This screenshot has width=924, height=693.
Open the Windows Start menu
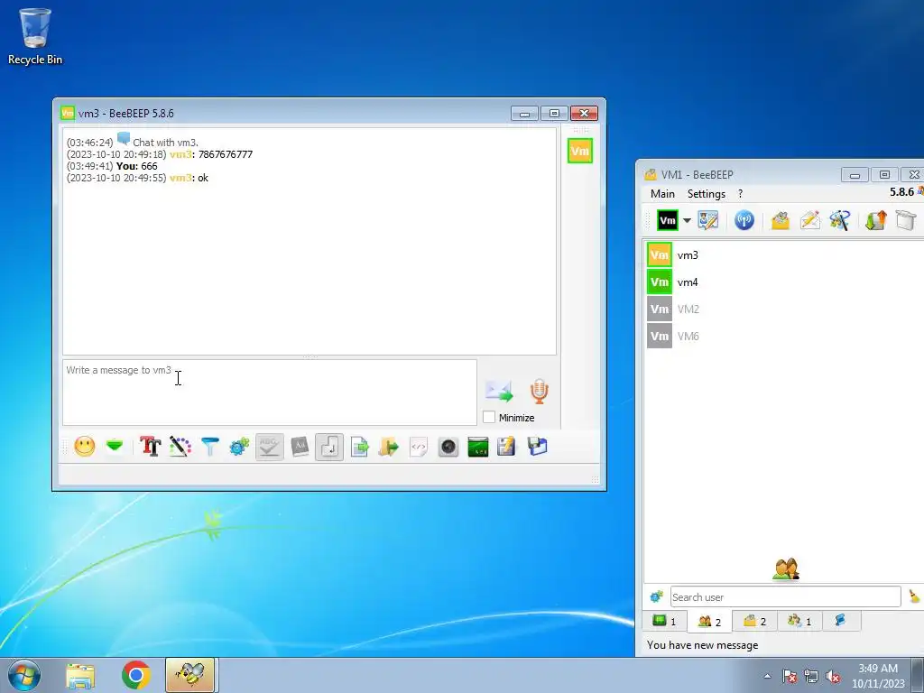click(23, 675)
